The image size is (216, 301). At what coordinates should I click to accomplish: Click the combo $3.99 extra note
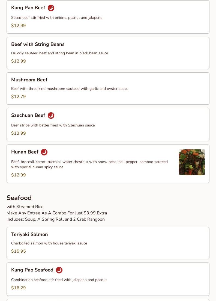[x=57, y=213]
